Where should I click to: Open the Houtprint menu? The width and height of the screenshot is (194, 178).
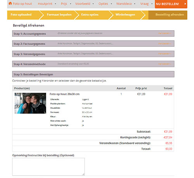(x=45, y=4)
